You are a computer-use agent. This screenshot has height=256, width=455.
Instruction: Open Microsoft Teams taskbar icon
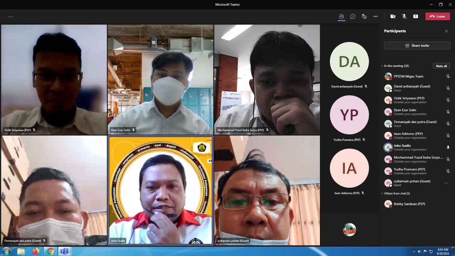tap(64, 251)
